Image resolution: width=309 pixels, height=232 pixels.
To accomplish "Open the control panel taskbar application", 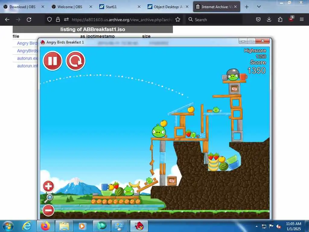I will click(119, 226).
